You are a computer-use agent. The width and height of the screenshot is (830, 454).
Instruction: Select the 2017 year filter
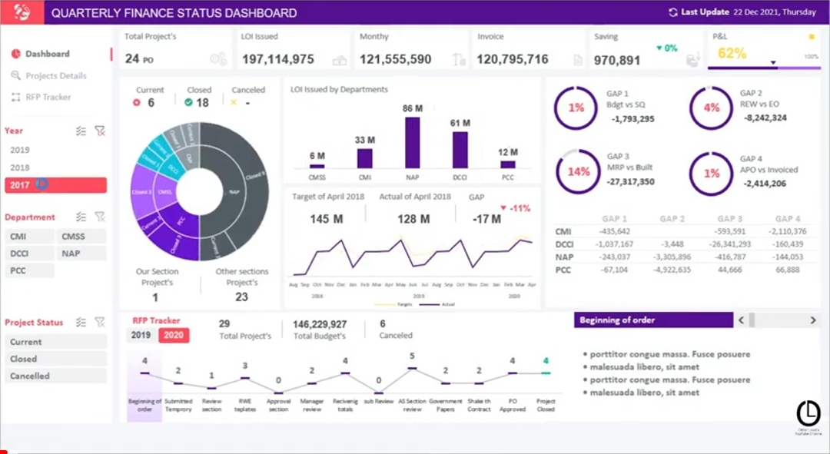pos(54,185)
